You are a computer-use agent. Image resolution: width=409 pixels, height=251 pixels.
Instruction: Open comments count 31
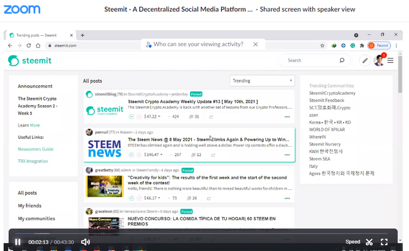(x=194, y=117)
